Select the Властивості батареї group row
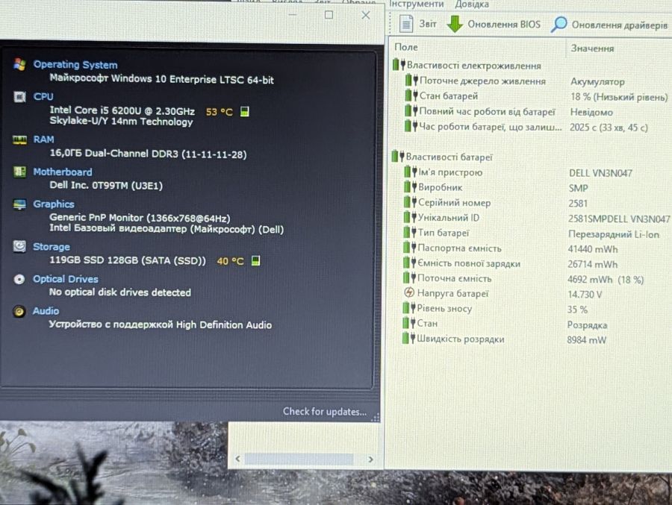This screenshot has height=505, width=672. coord(442,157)
